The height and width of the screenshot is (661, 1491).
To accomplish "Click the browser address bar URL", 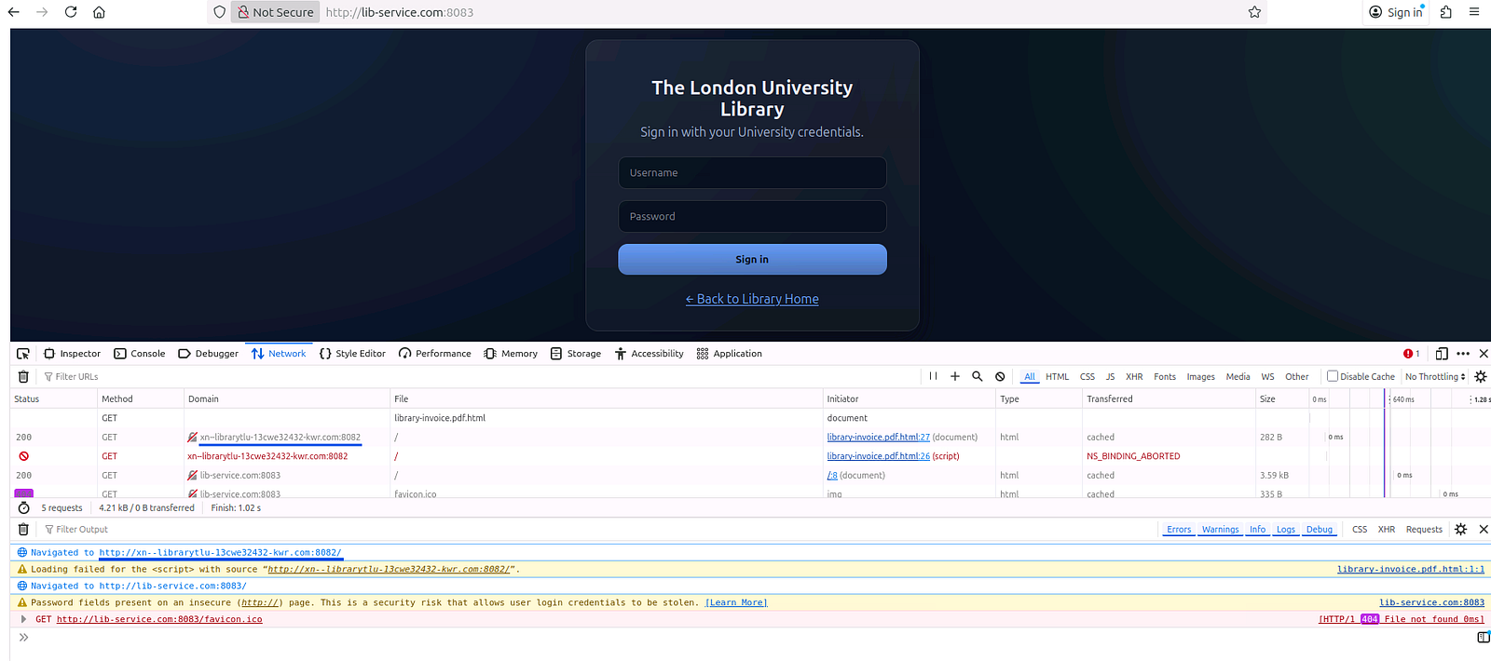I will click(x=400, y=12).
